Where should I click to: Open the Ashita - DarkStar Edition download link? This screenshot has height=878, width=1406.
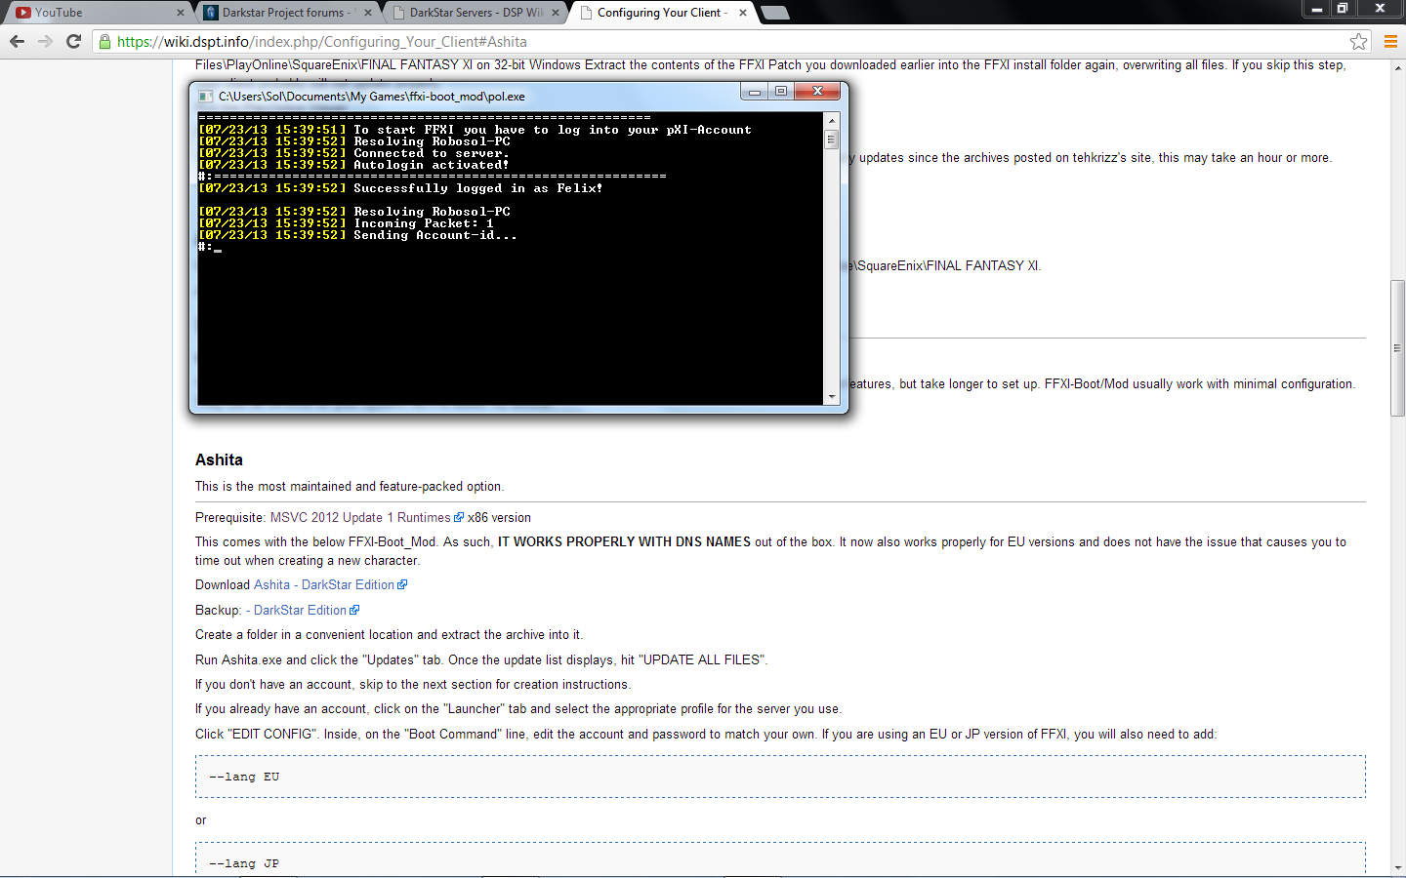point(324,585)
